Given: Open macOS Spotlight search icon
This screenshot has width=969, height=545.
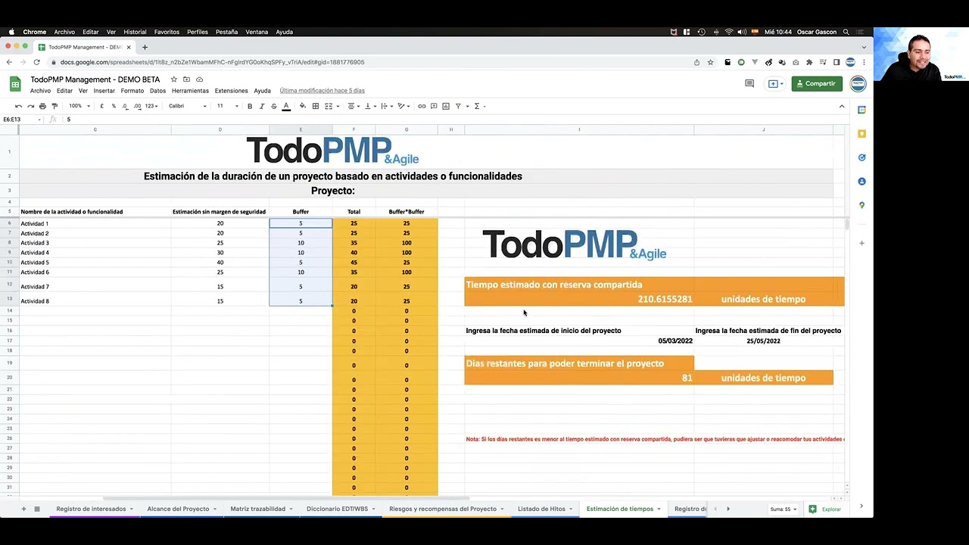Looking at the screenshot, I should (x=846, y=32).
